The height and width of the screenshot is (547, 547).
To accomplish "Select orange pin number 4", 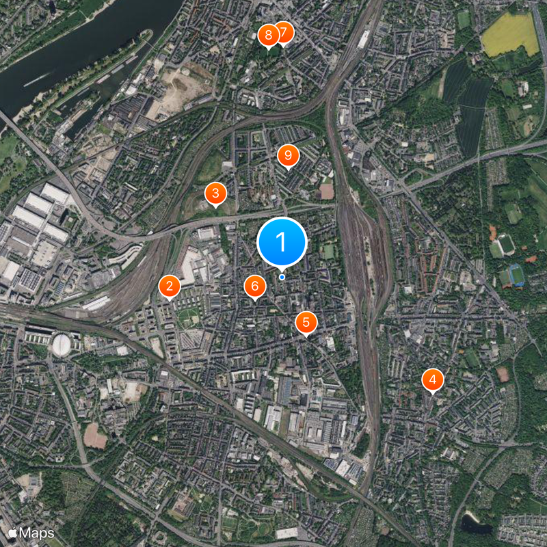I will point(433,380).
